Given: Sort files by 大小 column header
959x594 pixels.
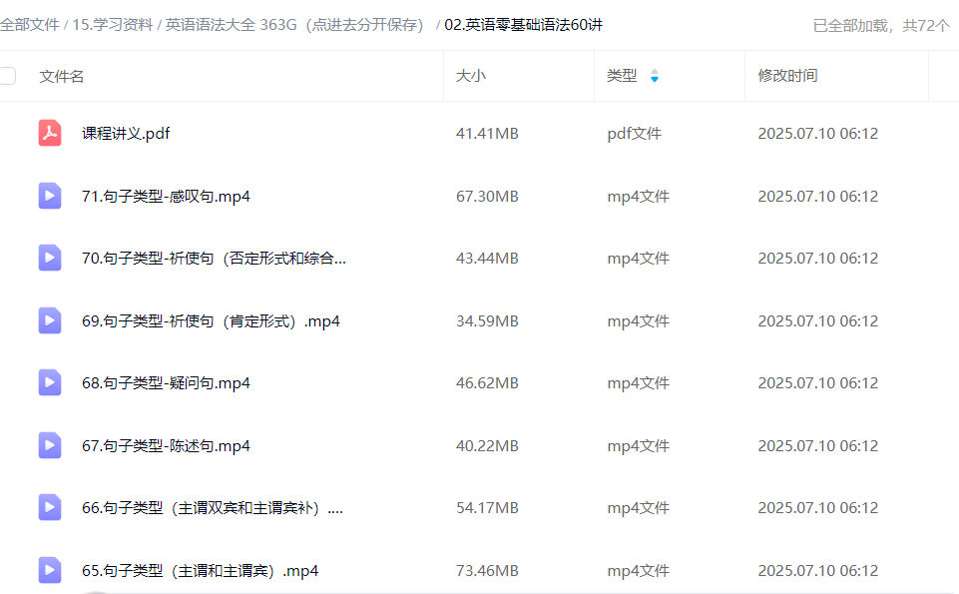Looking at the screenshot, I should [x=471, y=76].
